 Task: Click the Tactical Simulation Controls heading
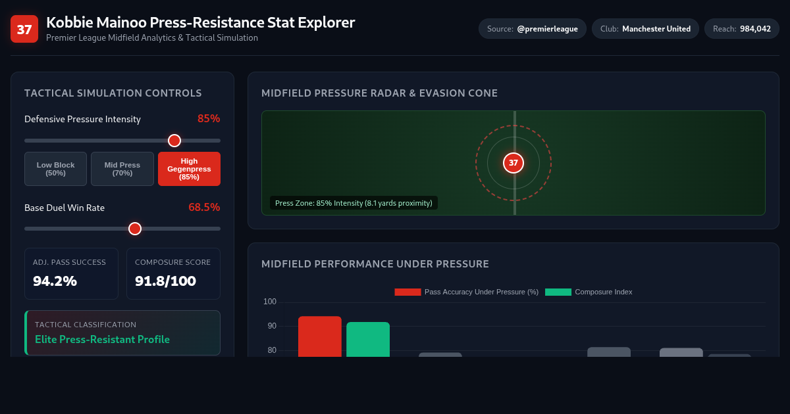click(113, 93)
